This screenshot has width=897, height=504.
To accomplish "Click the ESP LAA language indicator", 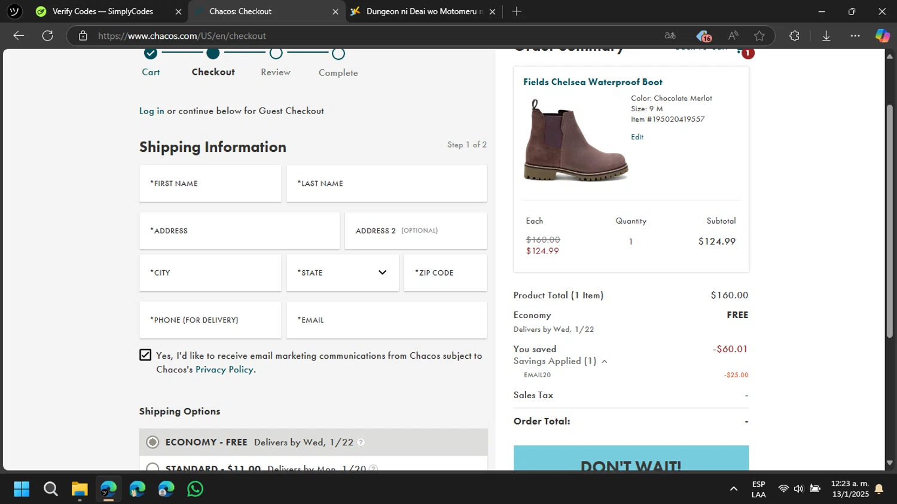I will click(758, 489).
